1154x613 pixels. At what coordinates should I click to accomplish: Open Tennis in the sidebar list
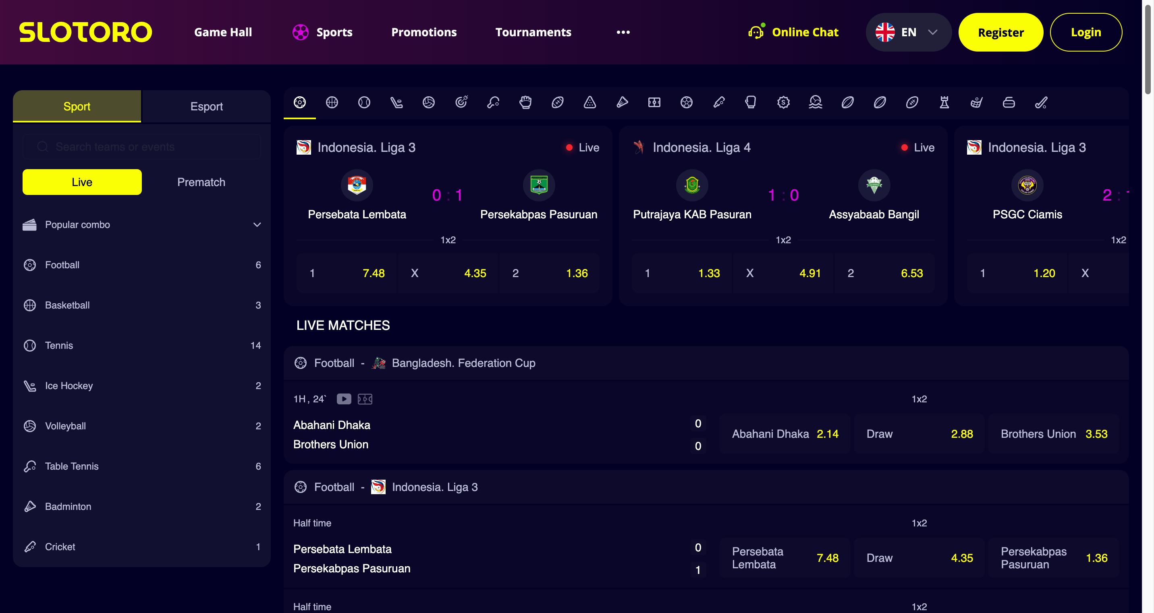(x=141, y=345)
